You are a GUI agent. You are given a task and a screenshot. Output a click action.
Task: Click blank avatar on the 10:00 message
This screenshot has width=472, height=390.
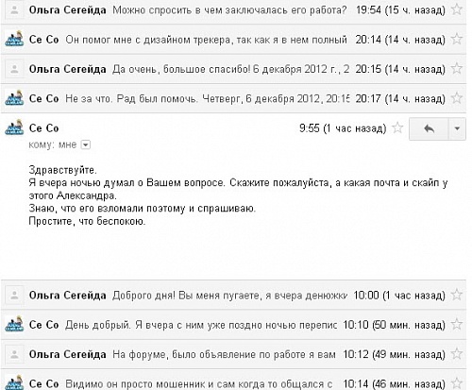pos(14,295)
